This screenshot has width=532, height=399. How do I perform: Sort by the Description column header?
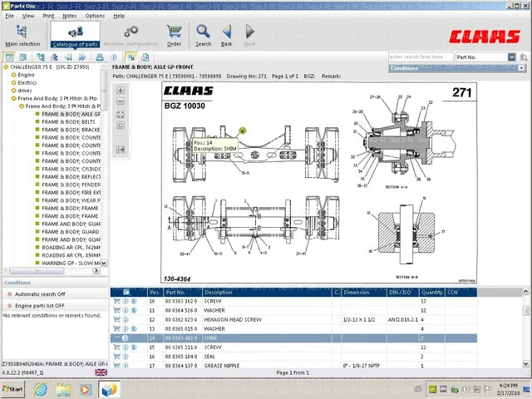click(x=267, y=292)
